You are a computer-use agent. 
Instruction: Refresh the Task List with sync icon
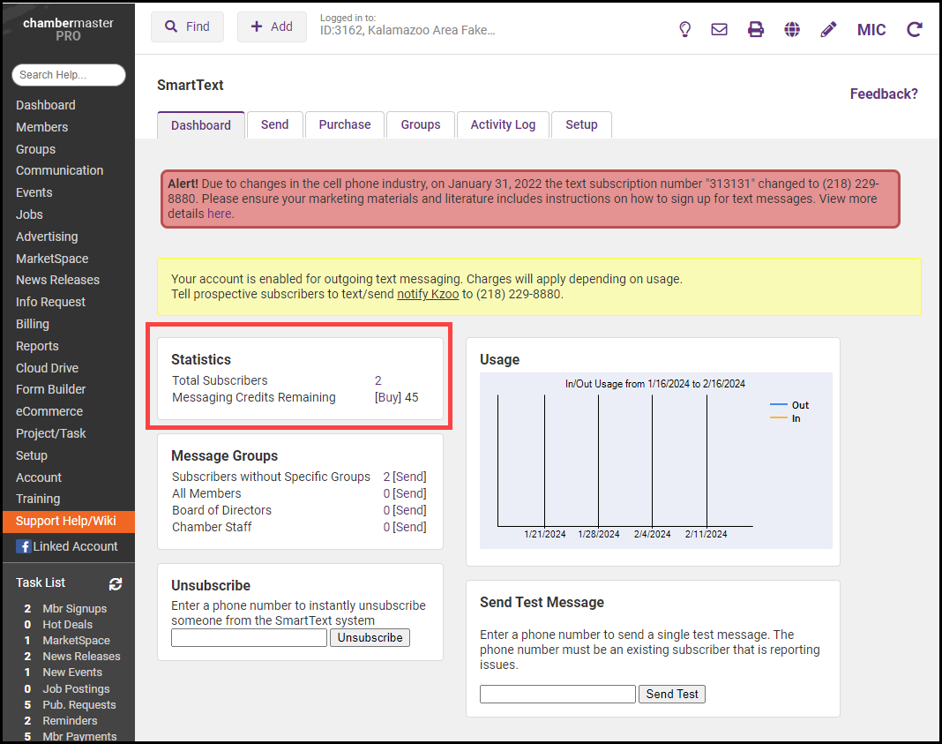pyautogui.click(x=116, y=583)
